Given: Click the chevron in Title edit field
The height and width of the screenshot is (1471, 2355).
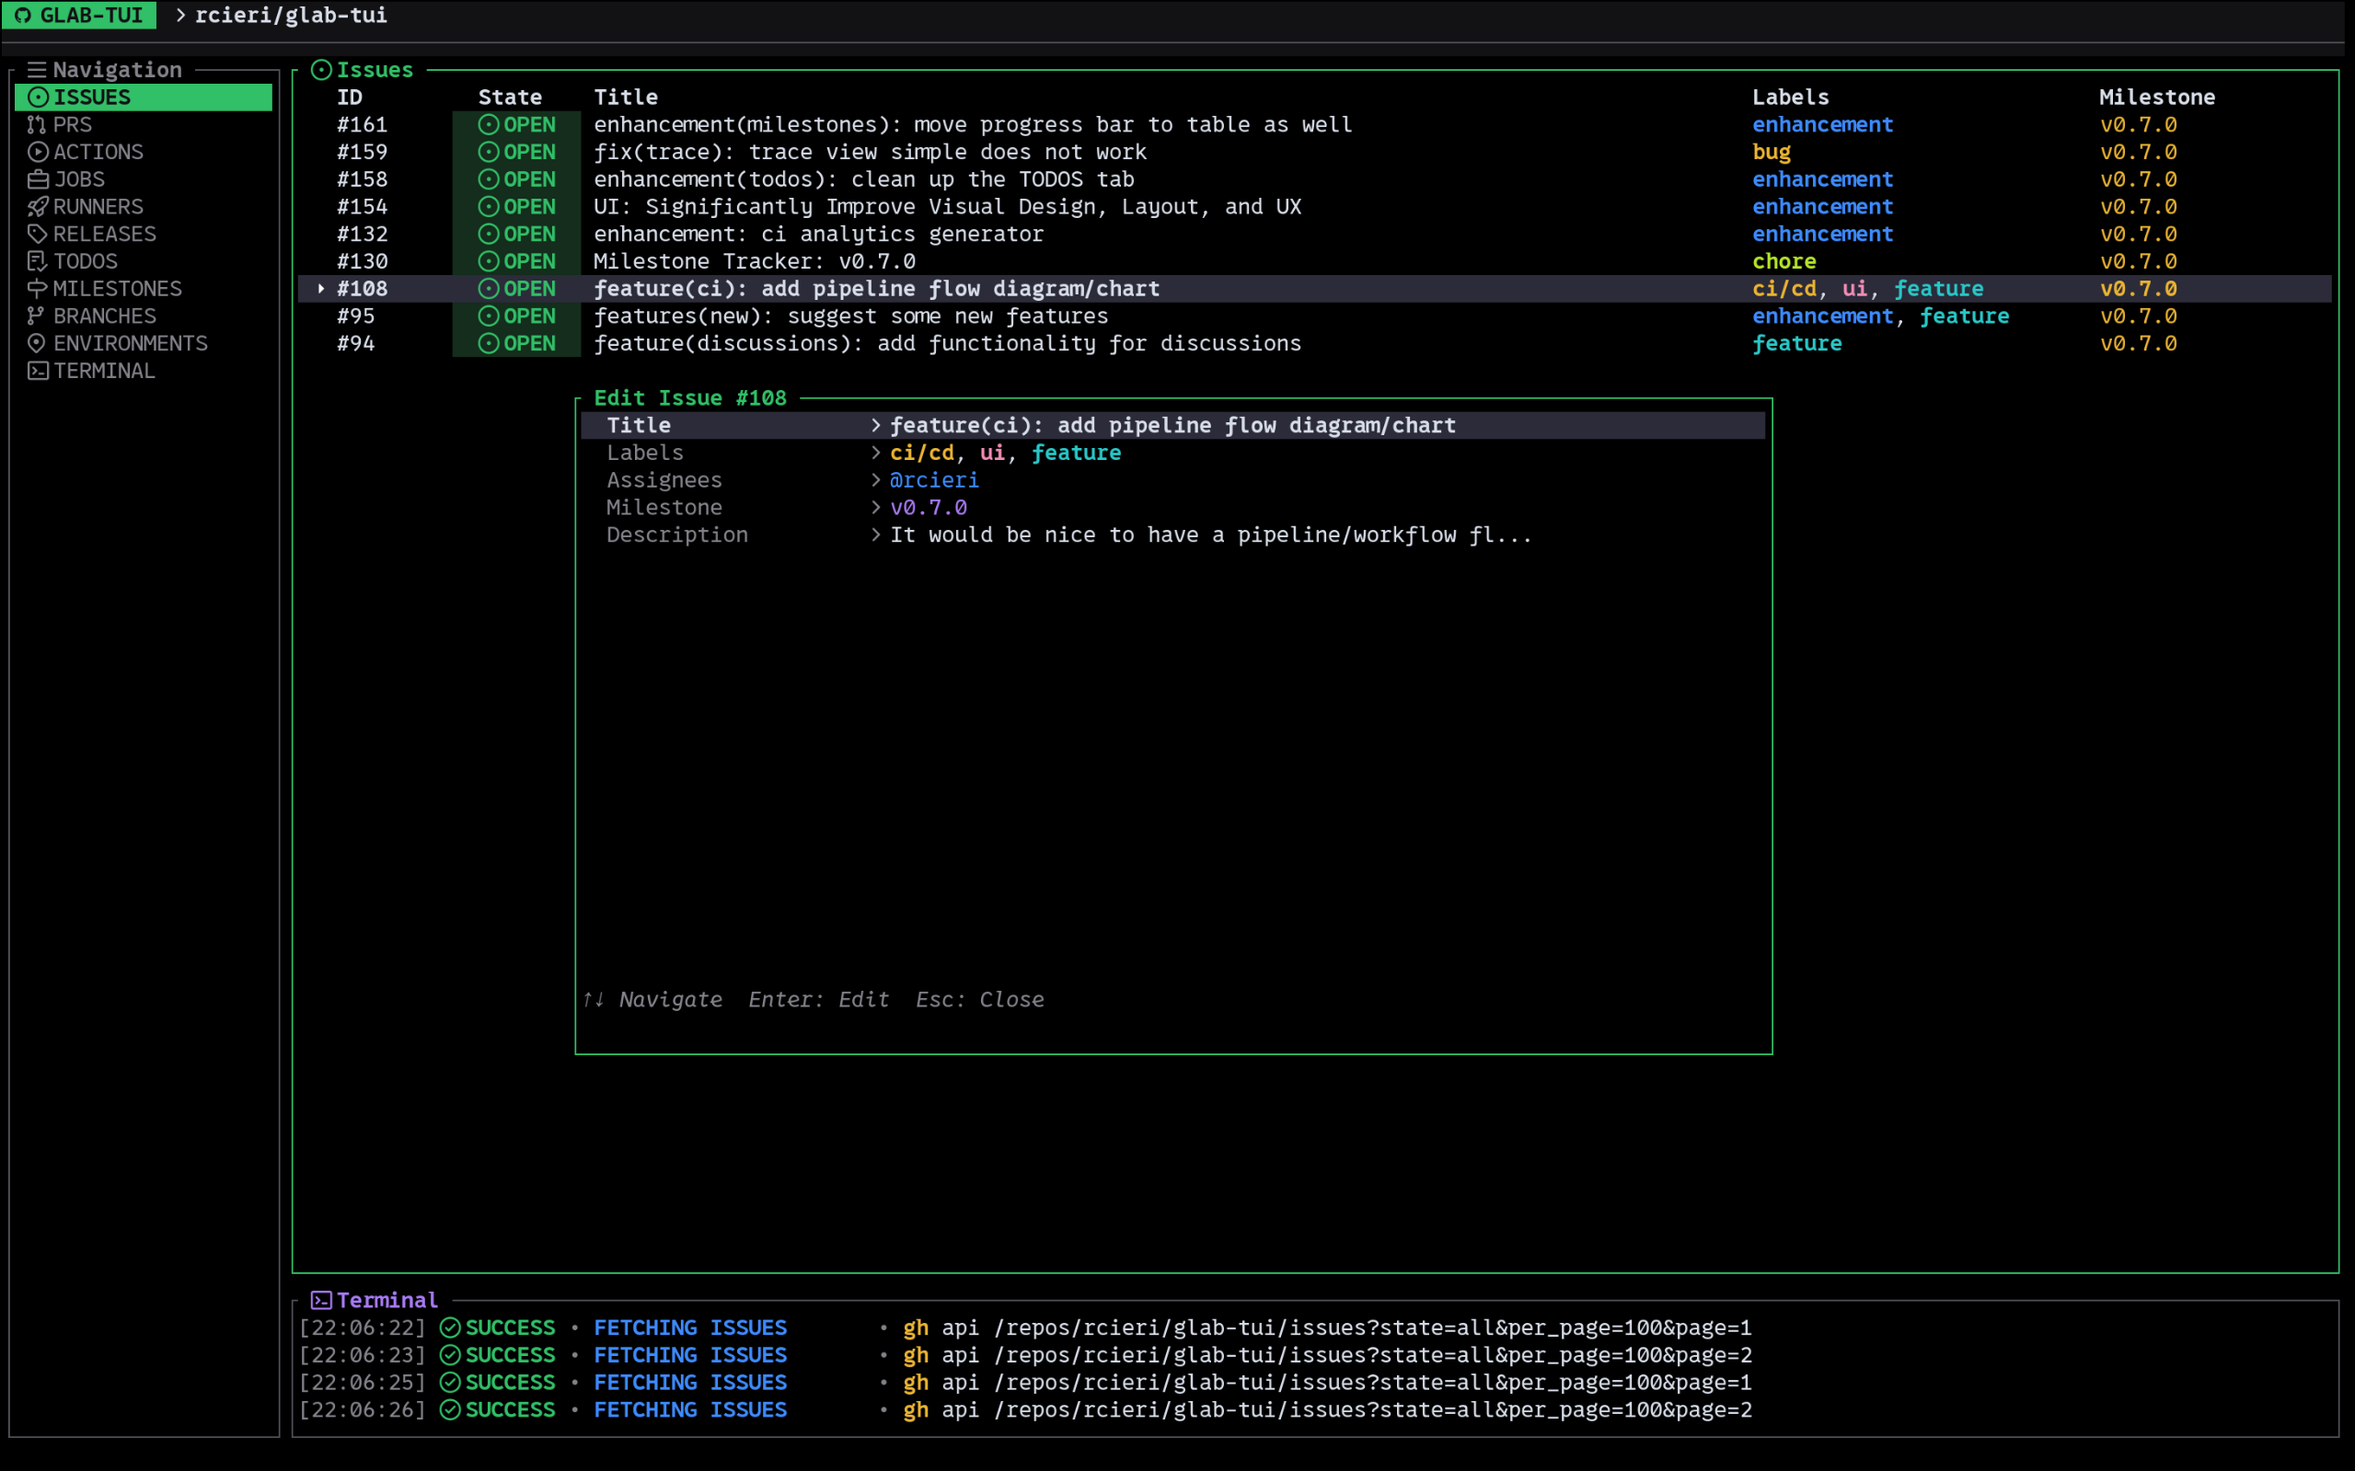Looking at the screenshot, I should pyautogui.click(x=876, y=425).
